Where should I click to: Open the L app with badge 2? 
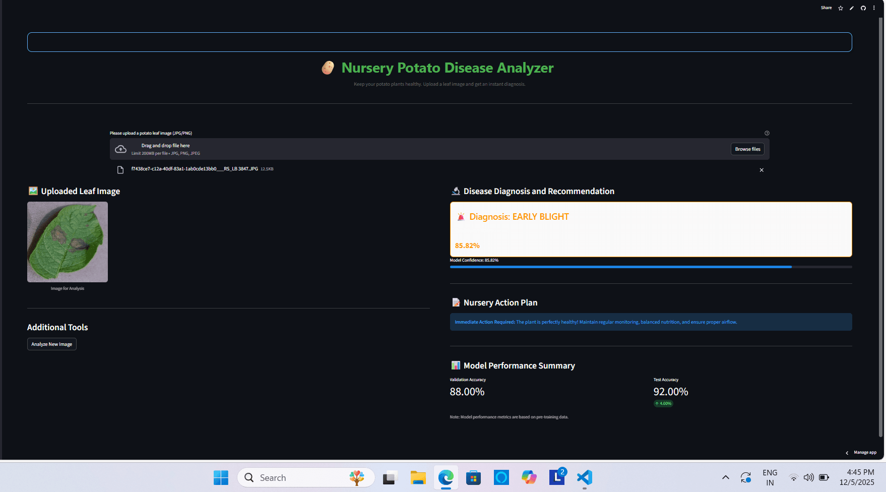557,477
